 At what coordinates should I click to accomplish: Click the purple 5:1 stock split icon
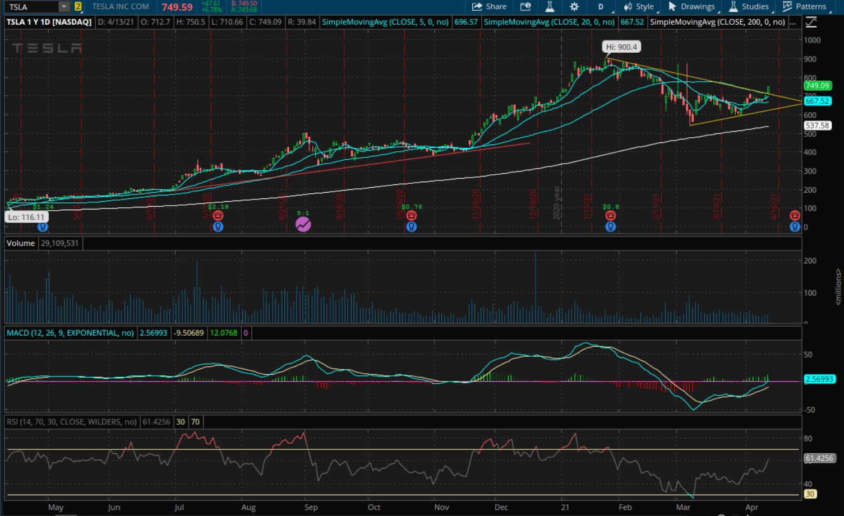click(303, 224)
